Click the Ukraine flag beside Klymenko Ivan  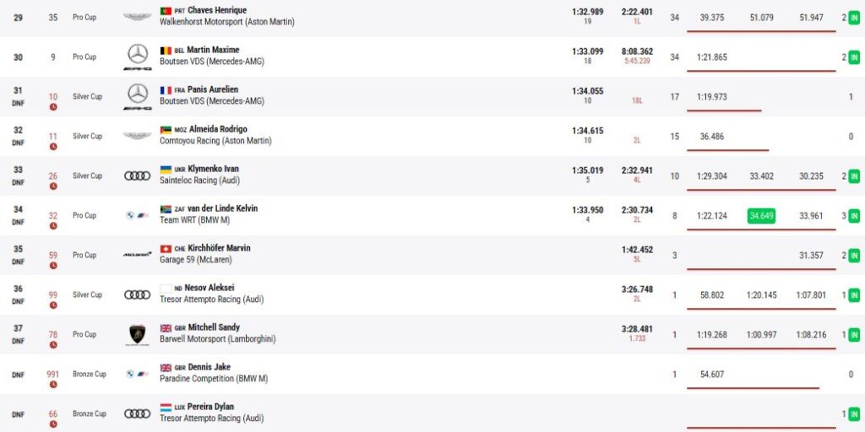(166, 170)
